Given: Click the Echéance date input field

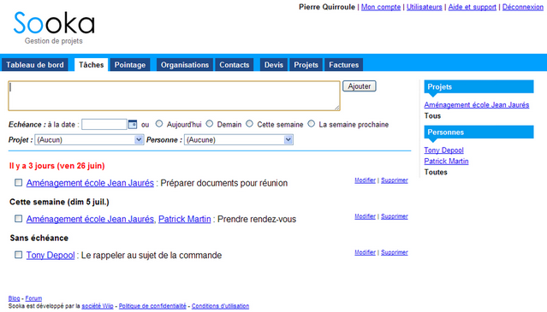Looking at the screenshot, I should pos(104,124).
